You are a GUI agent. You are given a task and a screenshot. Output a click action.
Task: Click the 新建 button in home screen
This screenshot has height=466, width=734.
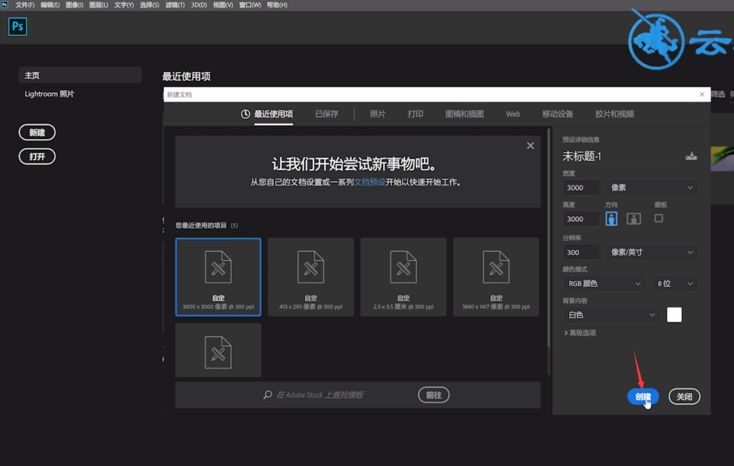click(x=37, y=133)
